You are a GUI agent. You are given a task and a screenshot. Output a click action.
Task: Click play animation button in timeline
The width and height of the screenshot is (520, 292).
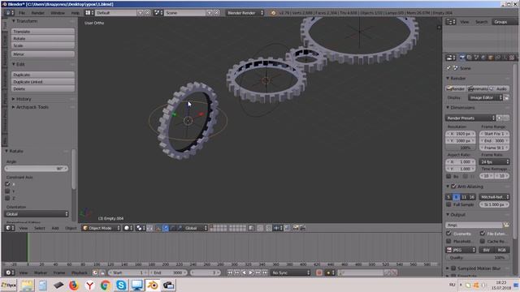[251, 273]
